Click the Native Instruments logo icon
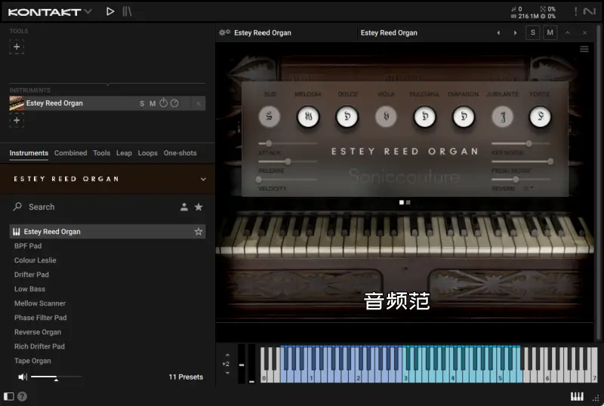The image size is (604, 406). coord(590,11)
